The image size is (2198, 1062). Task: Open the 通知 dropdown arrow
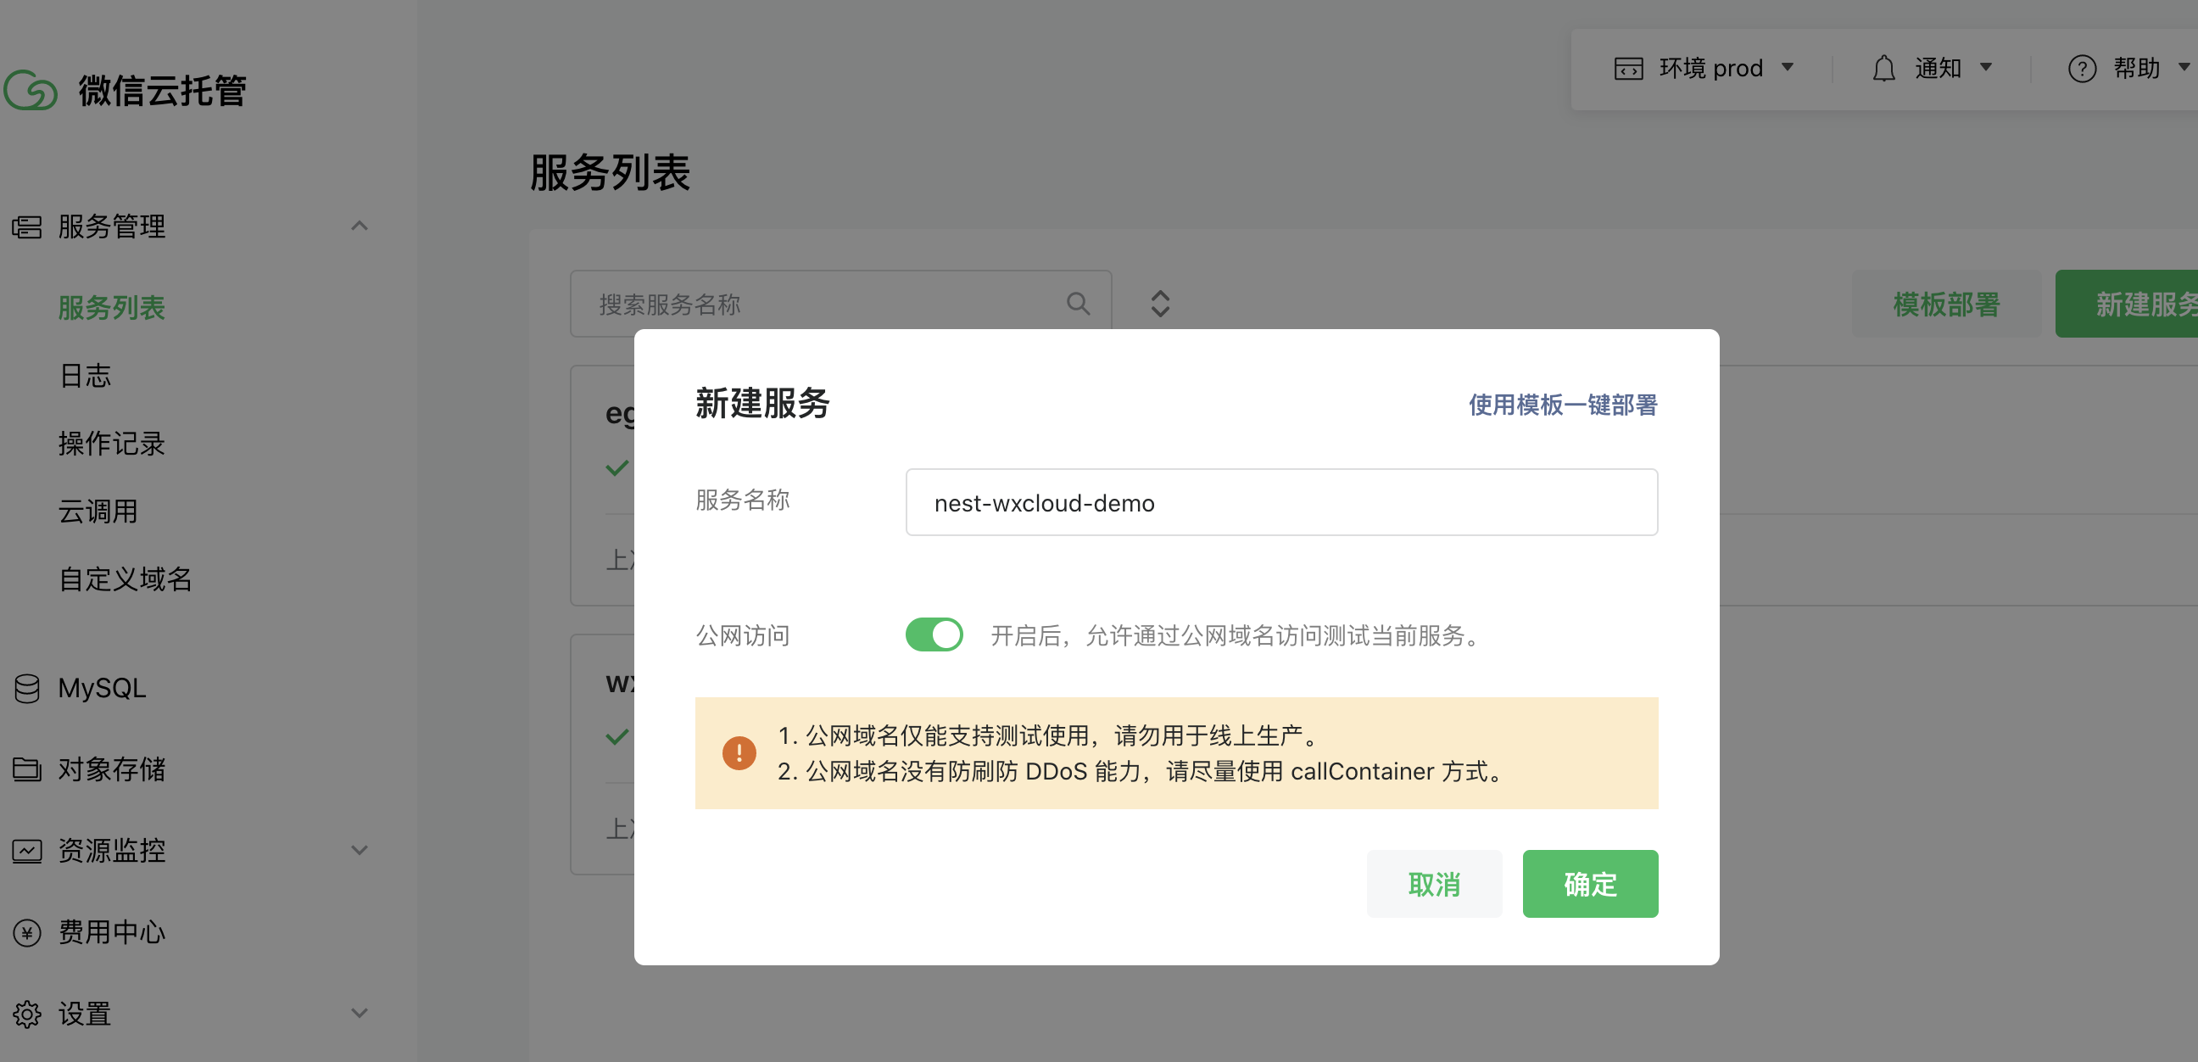click(x=1985, y=68)
